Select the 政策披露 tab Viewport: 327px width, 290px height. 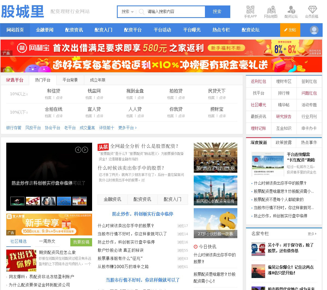coord(283,142)
